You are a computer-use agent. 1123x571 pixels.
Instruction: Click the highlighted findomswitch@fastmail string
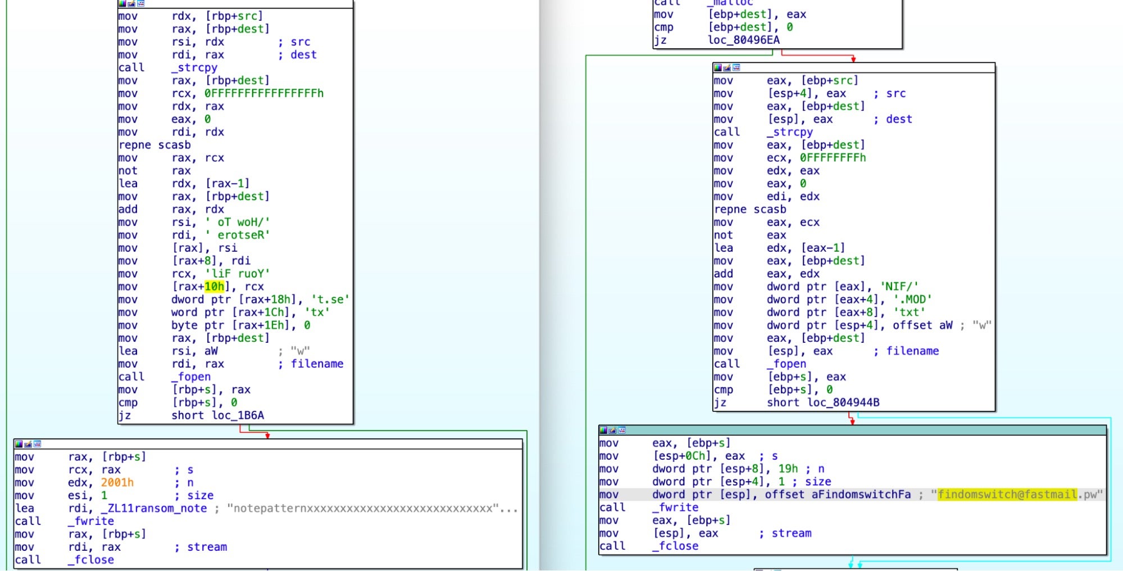tap(1007, 495)
